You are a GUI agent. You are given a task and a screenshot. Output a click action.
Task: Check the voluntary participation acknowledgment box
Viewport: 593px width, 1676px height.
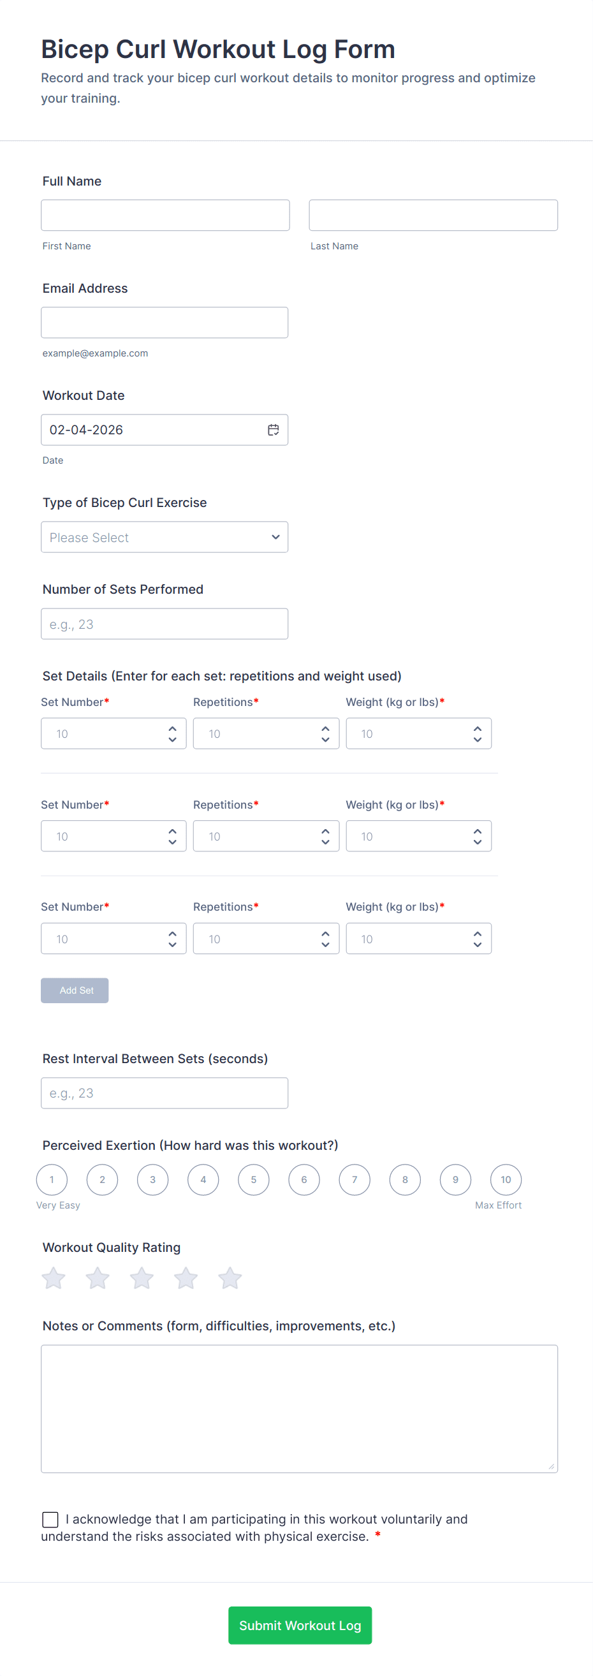tap(50, 1519)
